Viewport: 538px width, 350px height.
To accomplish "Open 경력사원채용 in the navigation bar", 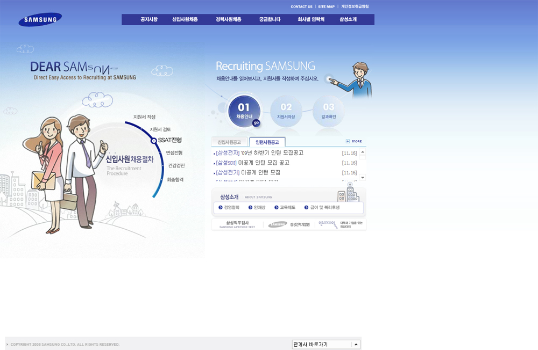I will [x=228, y=20].
